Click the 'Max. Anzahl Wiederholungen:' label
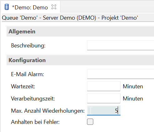The width and height of the screenshot is (154, 132). [48, 111]
